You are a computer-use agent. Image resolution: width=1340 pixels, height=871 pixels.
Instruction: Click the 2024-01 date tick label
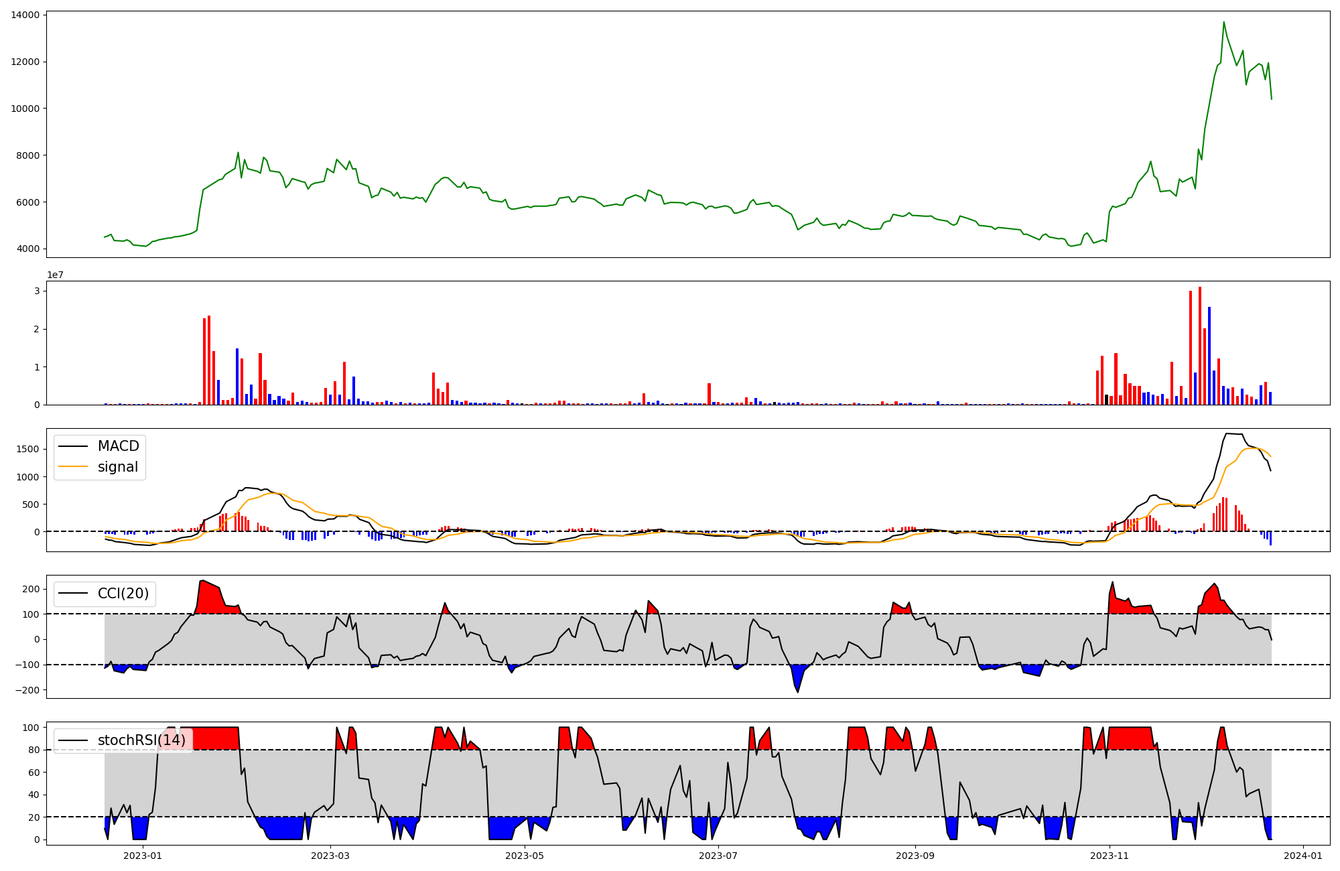(1303, 856)
